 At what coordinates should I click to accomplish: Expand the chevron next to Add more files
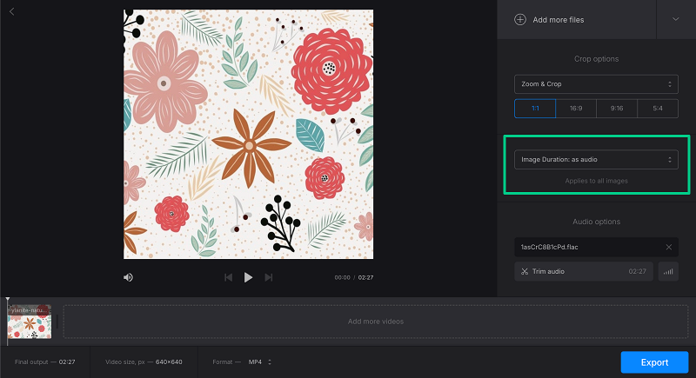[676, 19]
